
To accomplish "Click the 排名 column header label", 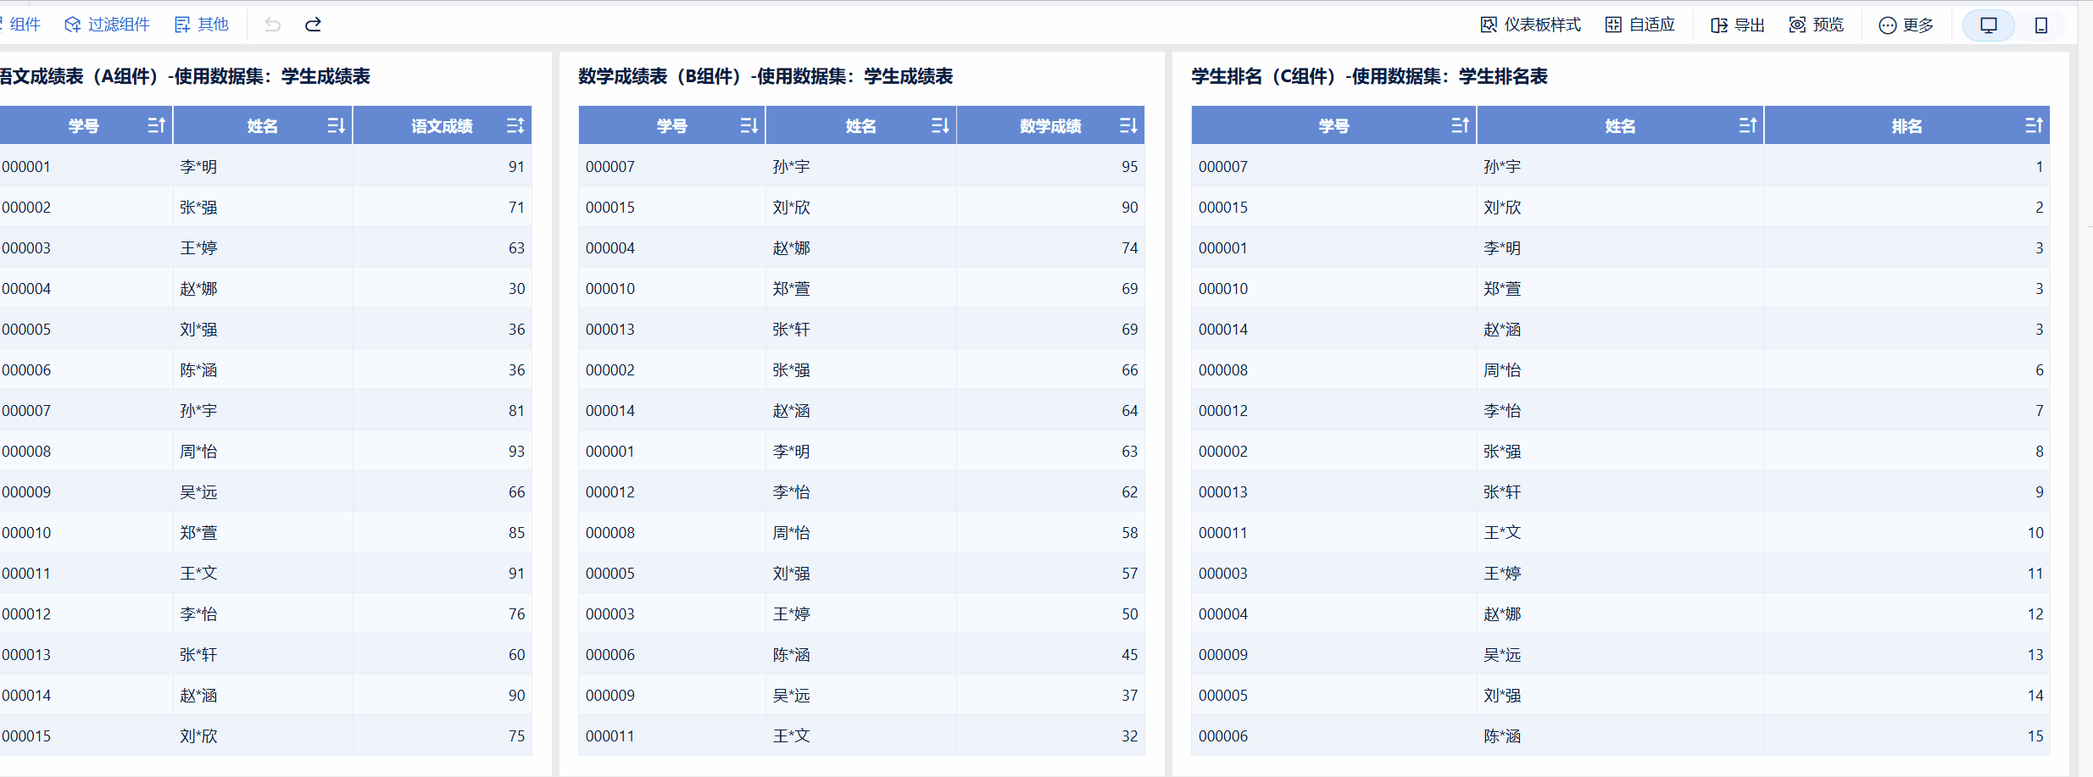I will (1907, 126).
